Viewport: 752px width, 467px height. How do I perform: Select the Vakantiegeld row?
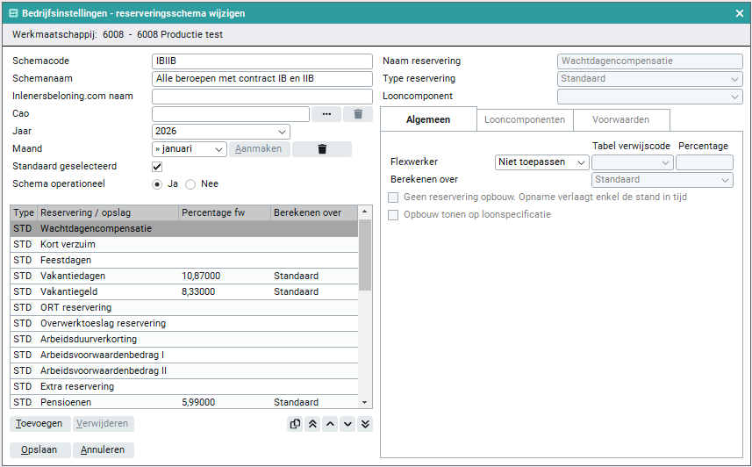point(184,292)
